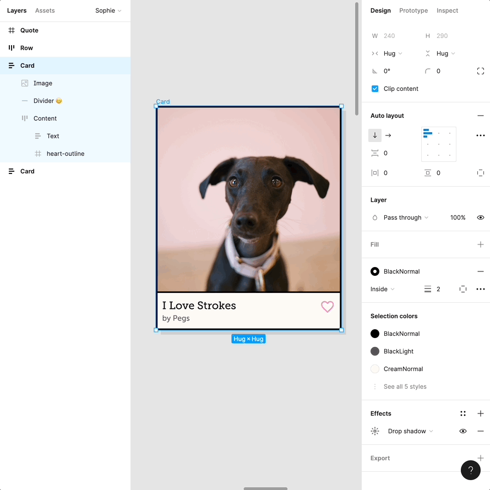The image size is (490, 490).
Task: Toggle layer visibility eye icon
Action: 481,217
